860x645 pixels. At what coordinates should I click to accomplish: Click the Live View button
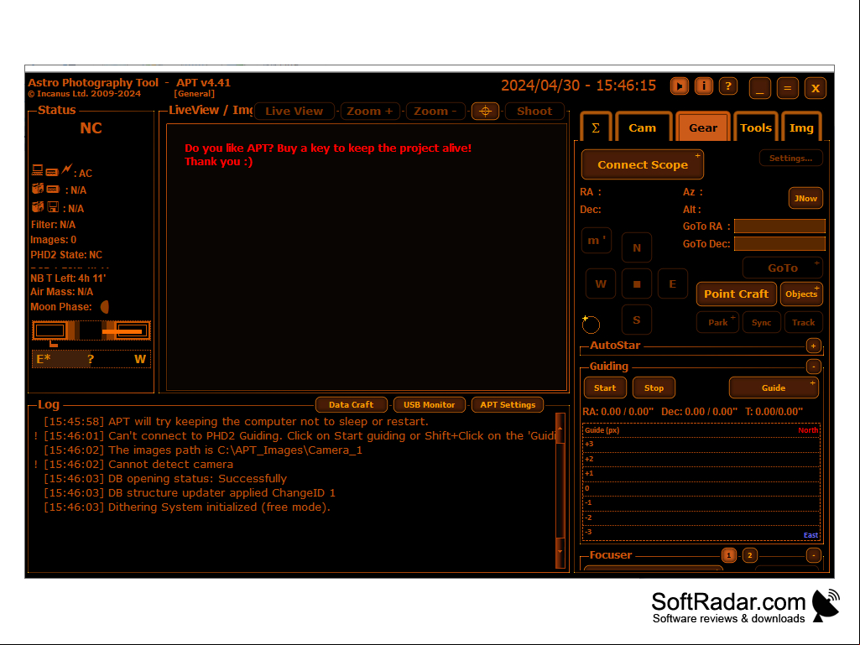[x=294, y=112]
